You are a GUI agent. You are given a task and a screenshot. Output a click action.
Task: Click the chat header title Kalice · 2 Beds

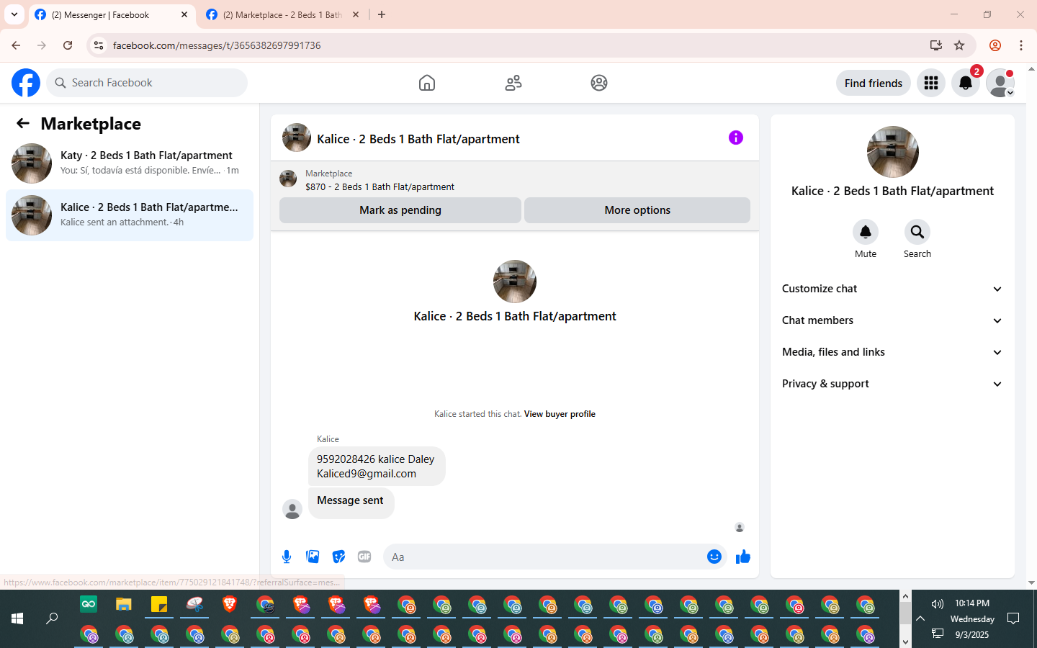[x=418, y=139]
